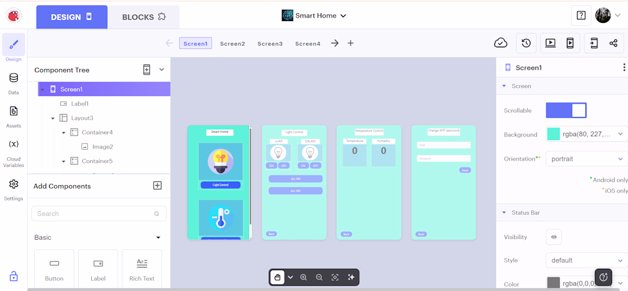Viewport: 628px width, 291px height.
Task: Click the sparkle magic tool icon
Action: pos(351,277)
